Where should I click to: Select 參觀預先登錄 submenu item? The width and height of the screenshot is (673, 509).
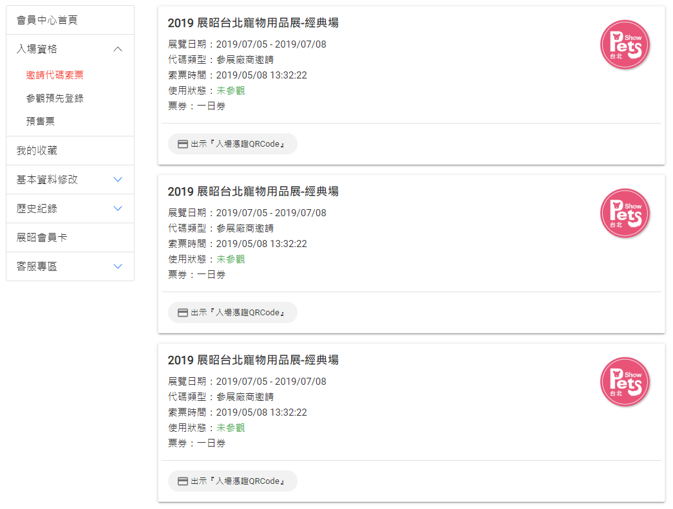(x=55, y=98)
